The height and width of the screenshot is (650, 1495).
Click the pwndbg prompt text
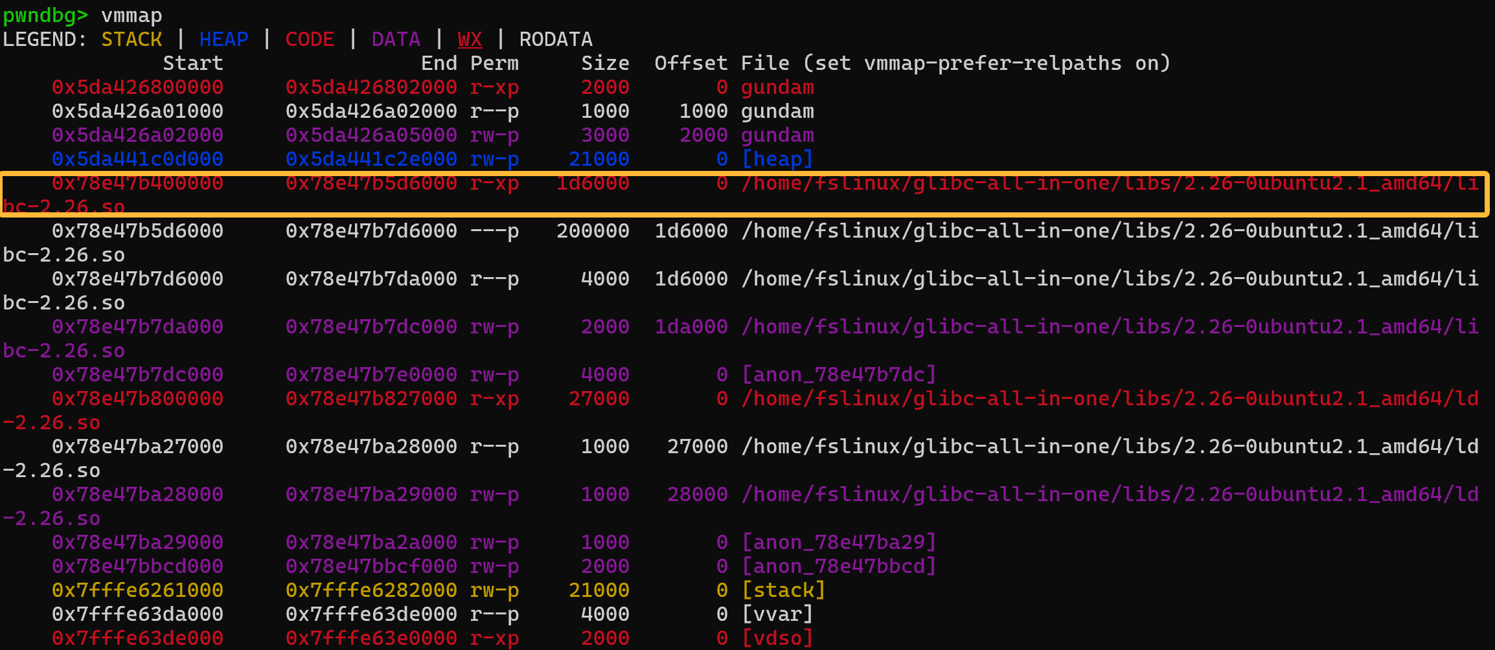coord(45,15)
